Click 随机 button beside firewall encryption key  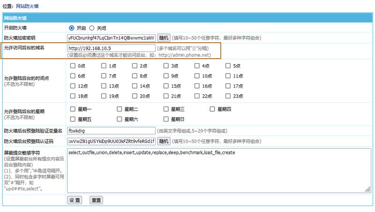click(163, 38)
